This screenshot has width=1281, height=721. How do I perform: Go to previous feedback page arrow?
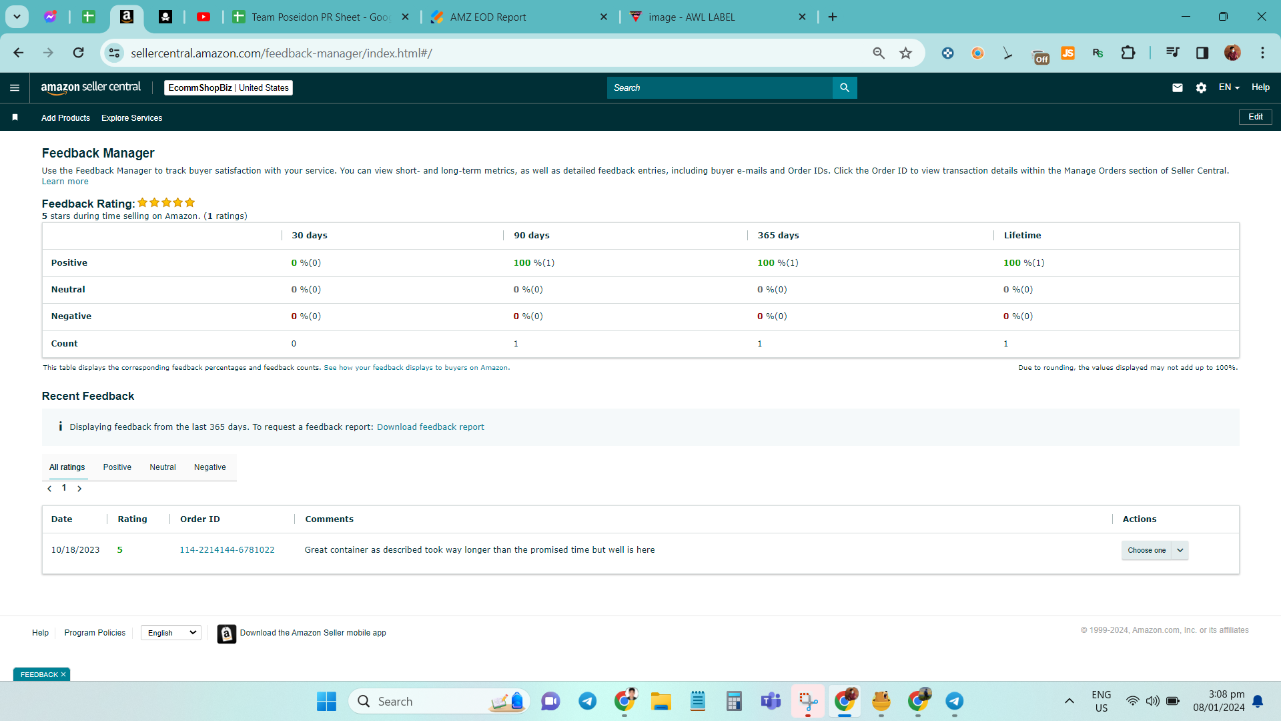(x=49, y=489)
